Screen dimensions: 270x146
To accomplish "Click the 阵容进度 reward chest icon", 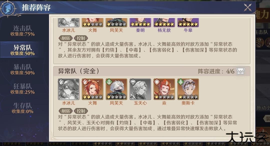I will [240, 71].
